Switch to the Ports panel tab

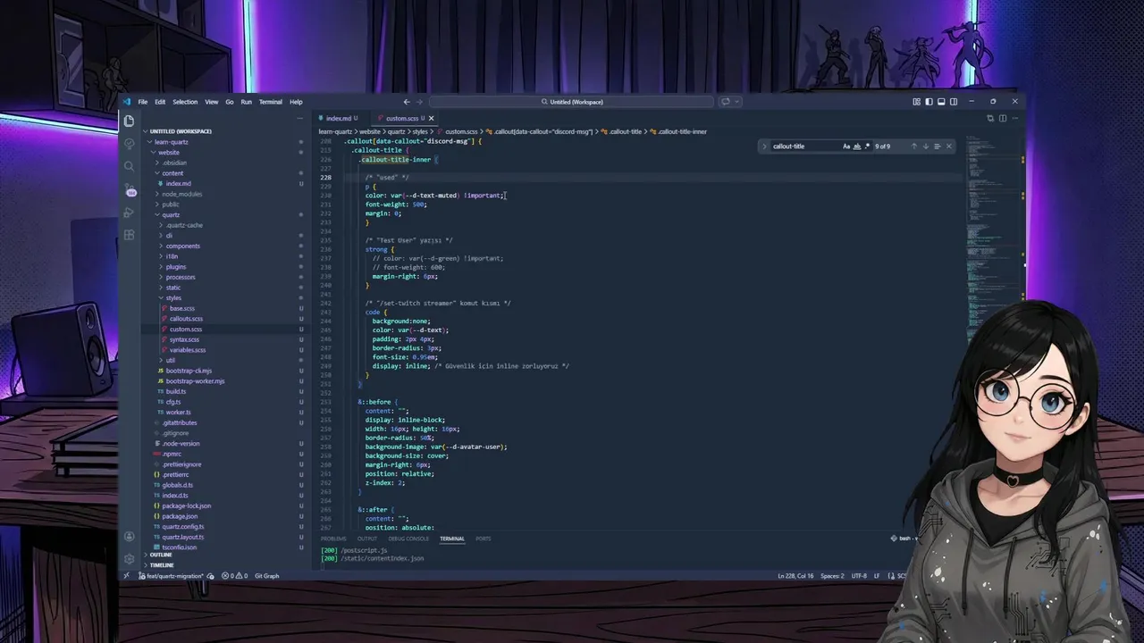click(484, 539)
